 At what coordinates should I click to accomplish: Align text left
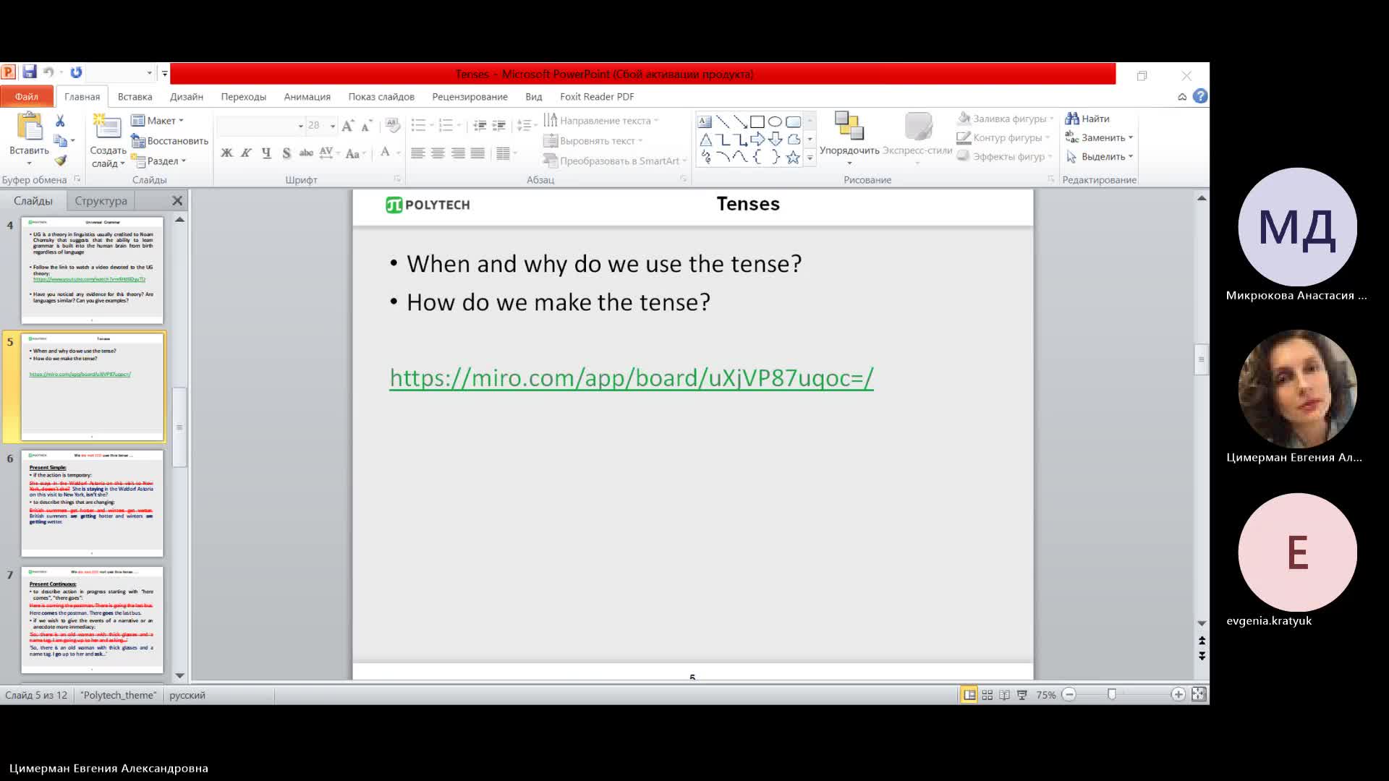(x=417, y=153)
